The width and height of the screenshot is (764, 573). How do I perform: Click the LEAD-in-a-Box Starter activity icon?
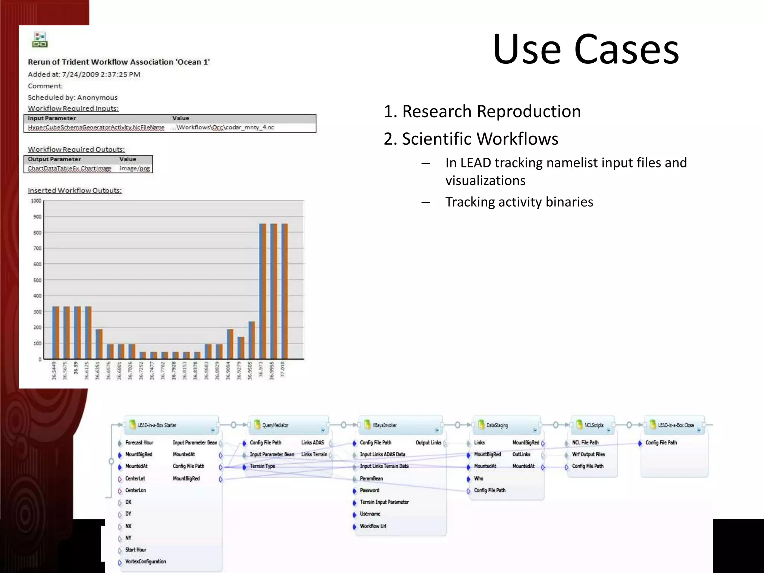click(132, 425)
